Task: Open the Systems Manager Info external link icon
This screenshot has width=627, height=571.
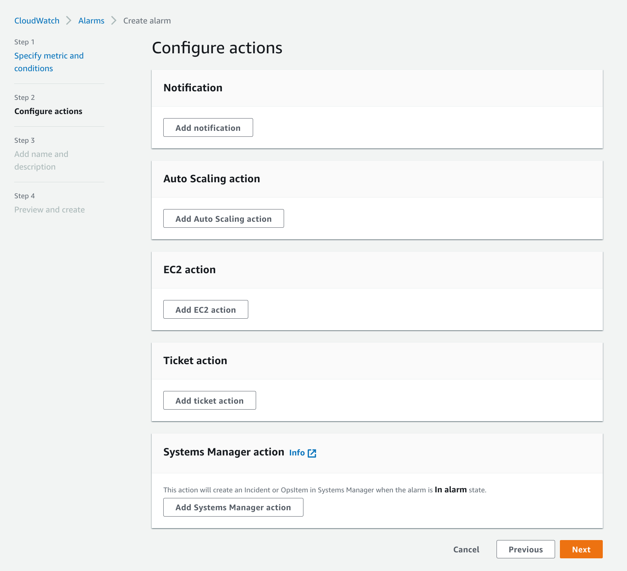Action: coord(312,453)
